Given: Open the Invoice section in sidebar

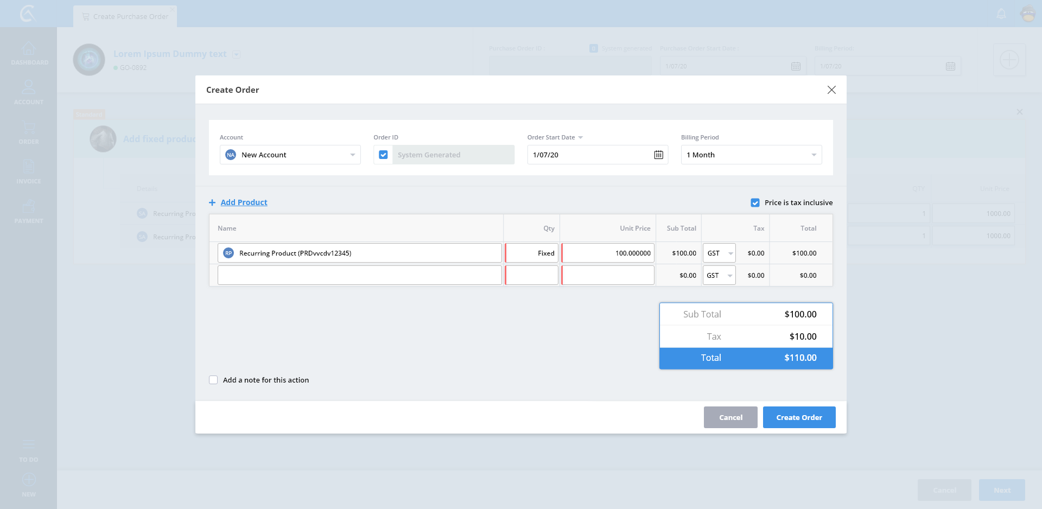Looking at the screenshot, I should [29, 171].
